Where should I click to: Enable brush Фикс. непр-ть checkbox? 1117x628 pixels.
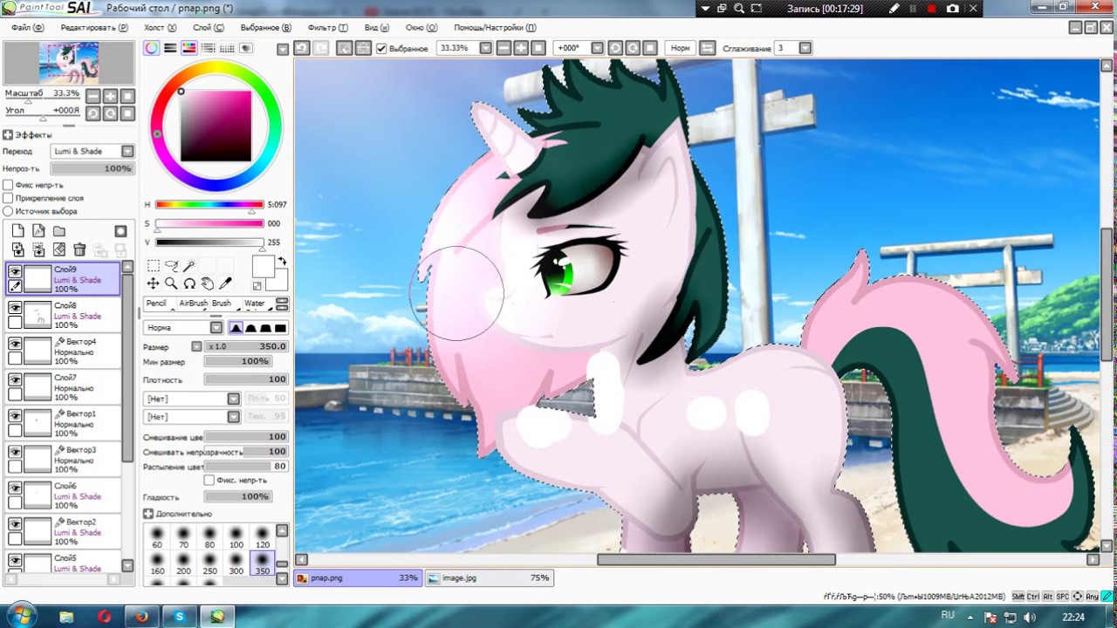click(209, 481)
